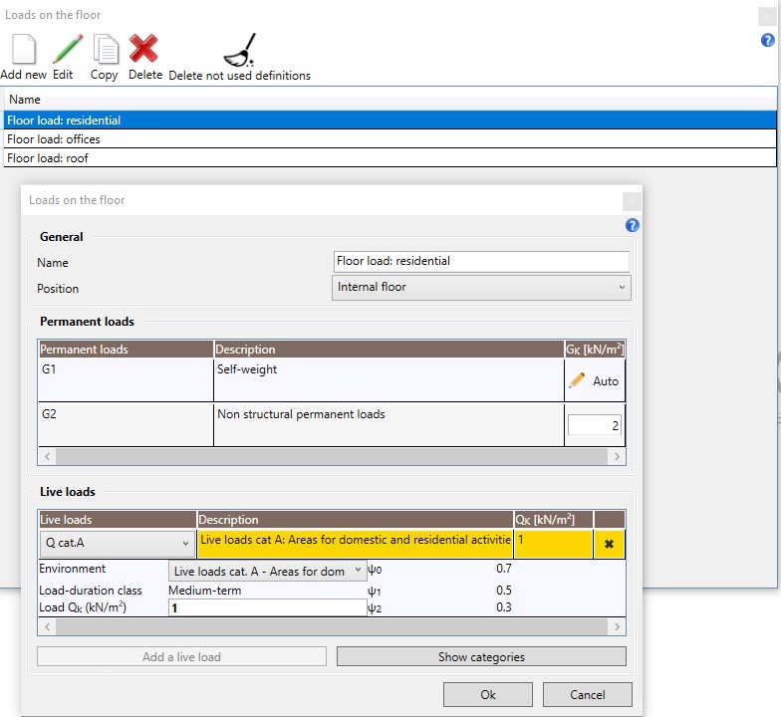This screenshot has width=781, height=717.
Task: Open the Position dropdown
Action: point(481,287)
